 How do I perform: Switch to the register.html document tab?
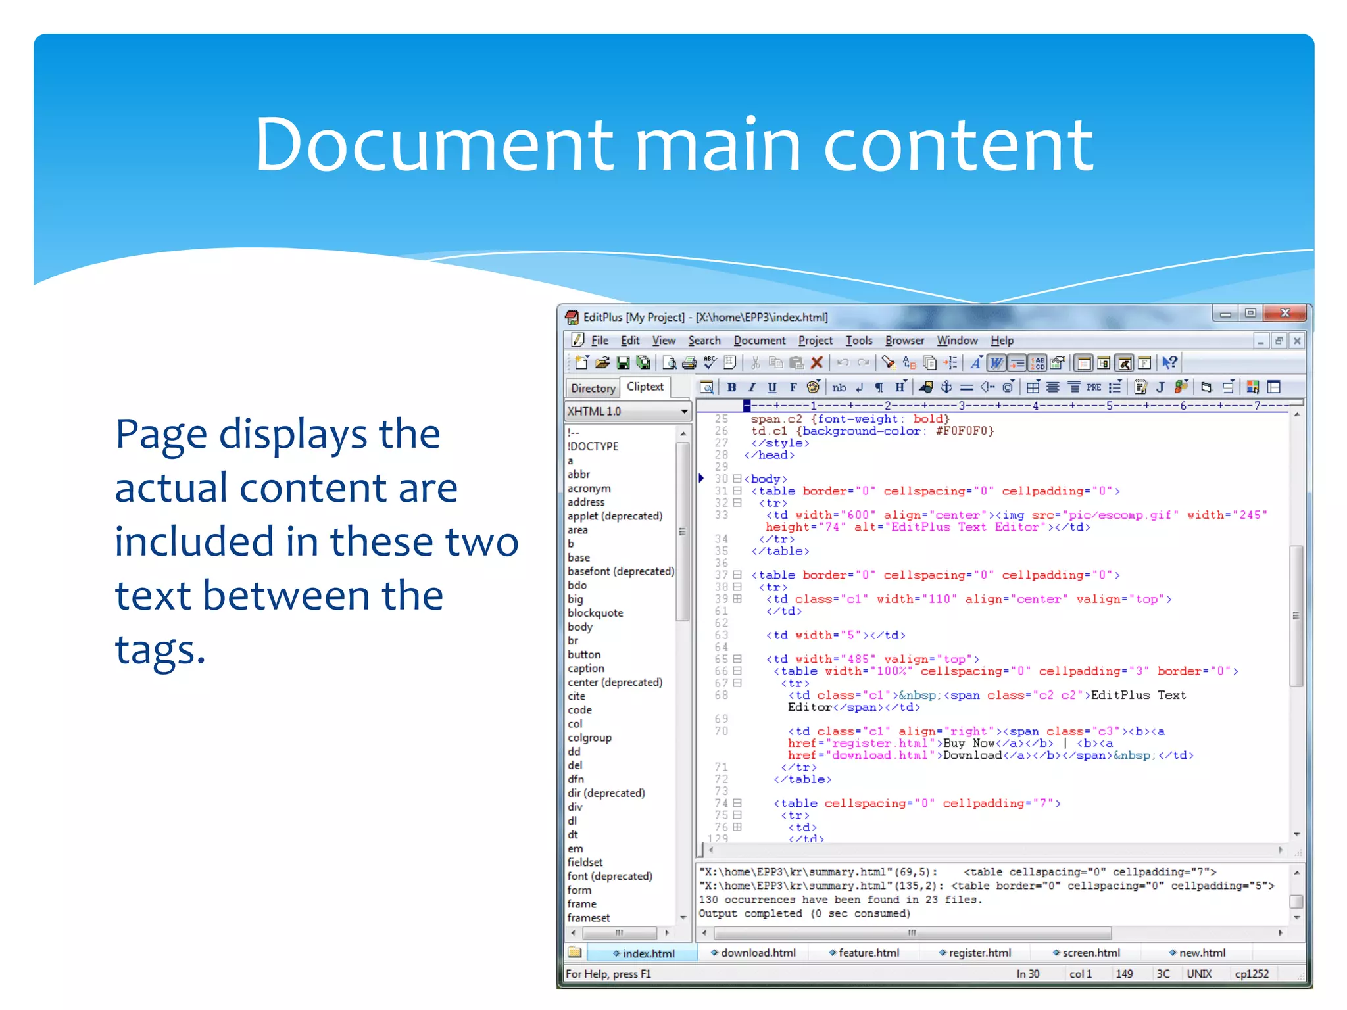tap(975, 953)
